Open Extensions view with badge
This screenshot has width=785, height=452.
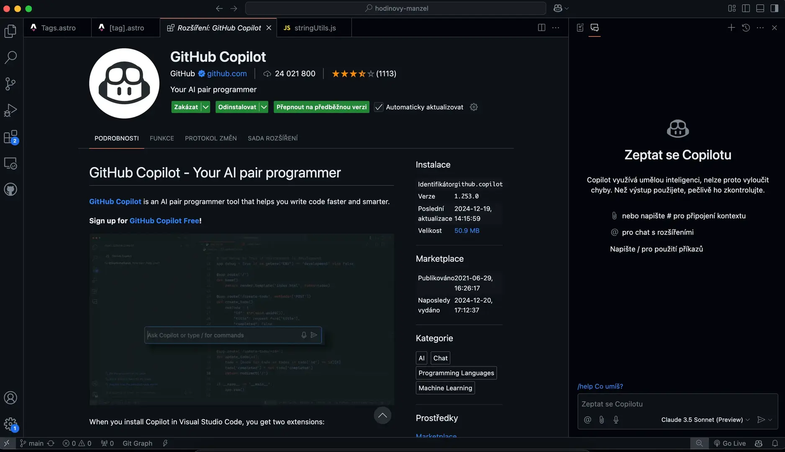10,137
